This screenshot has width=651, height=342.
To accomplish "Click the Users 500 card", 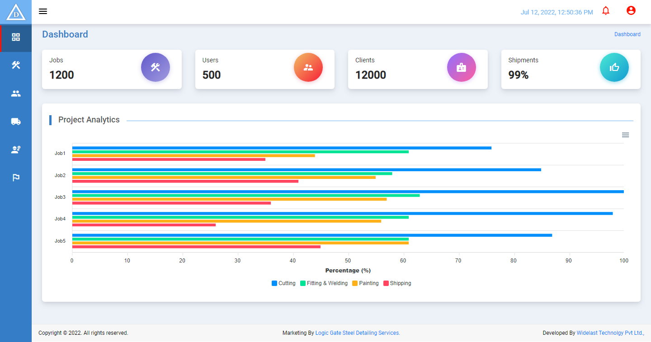I will [265, 69].
